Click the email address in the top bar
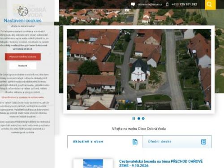 point(150,4)
